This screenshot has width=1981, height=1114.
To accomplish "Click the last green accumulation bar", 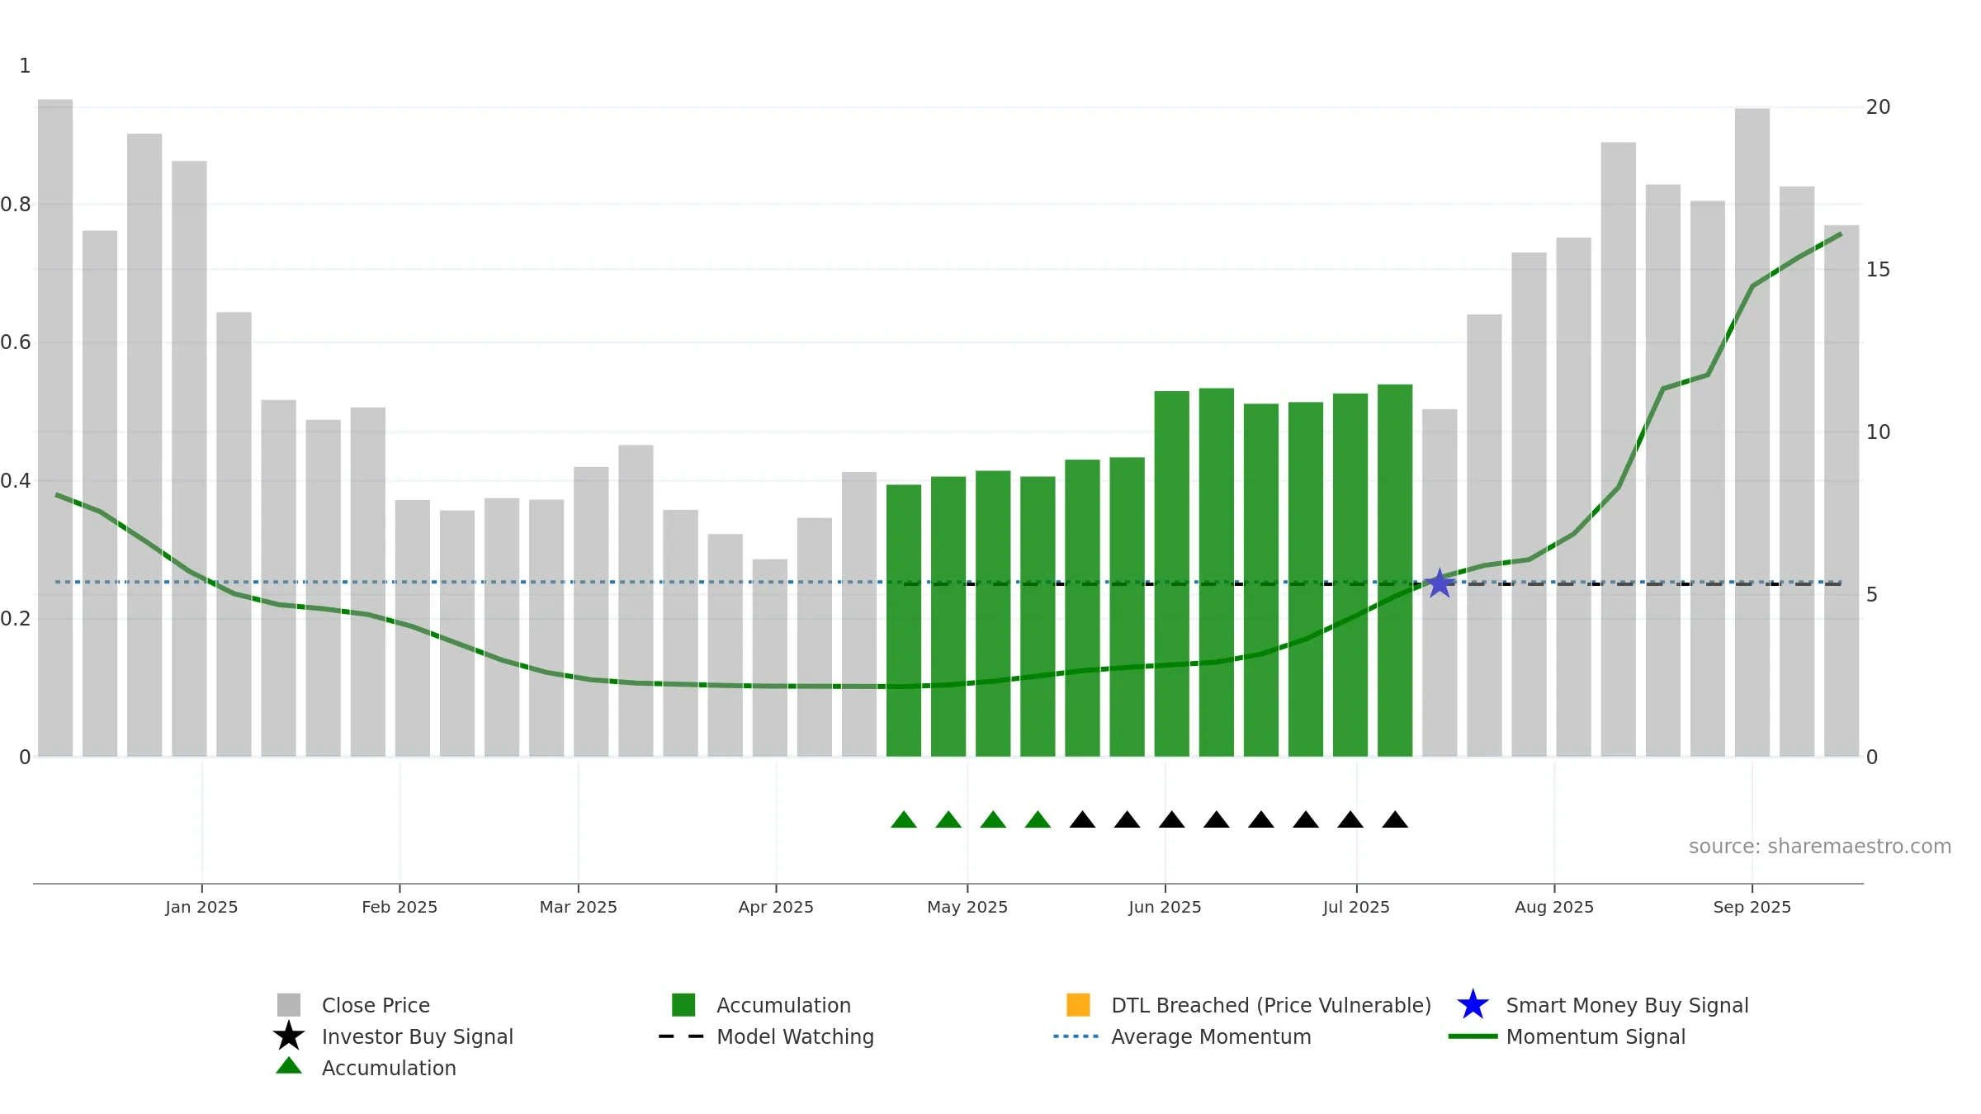I will tap(1395, 570).
